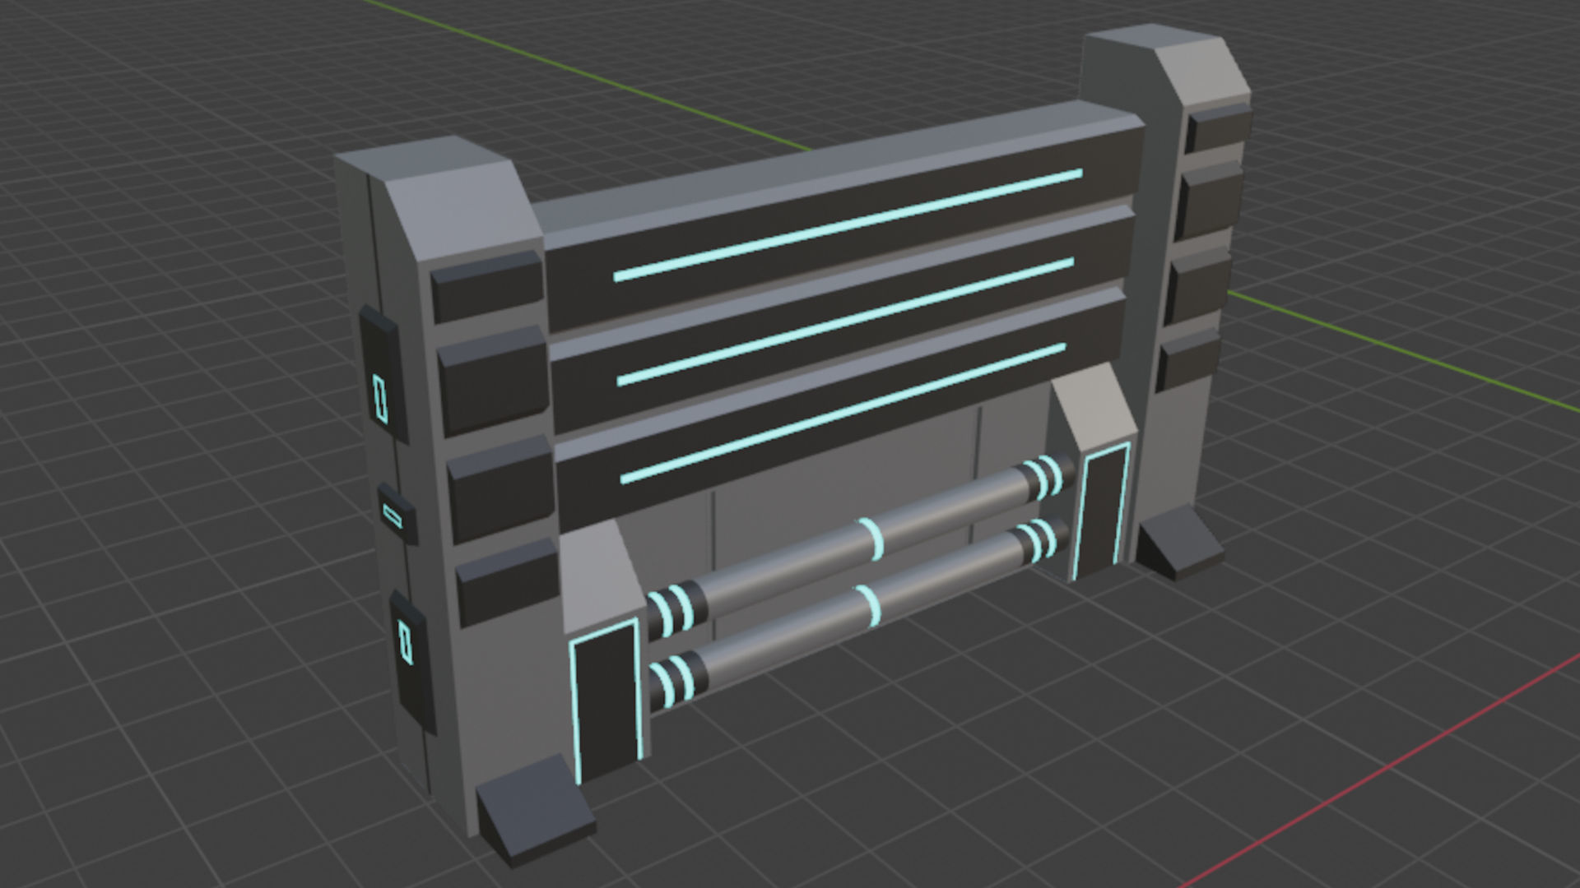
Task: Select the left pillar's wedge foot
Action: (535, 810)
